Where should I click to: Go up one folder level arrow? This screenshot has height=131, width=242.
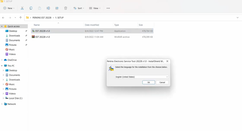pos(21,18)
